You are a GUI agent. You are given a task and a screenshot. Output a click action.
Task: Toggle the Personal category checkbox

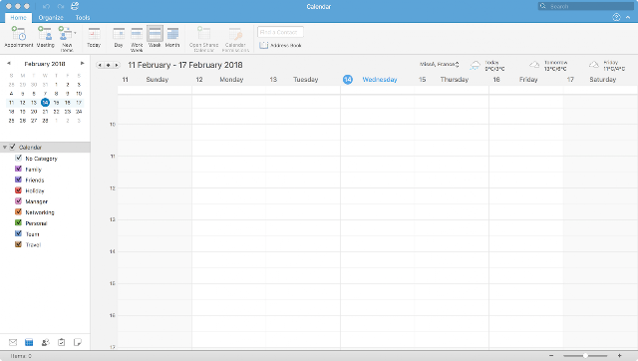(x=18, y=223)
